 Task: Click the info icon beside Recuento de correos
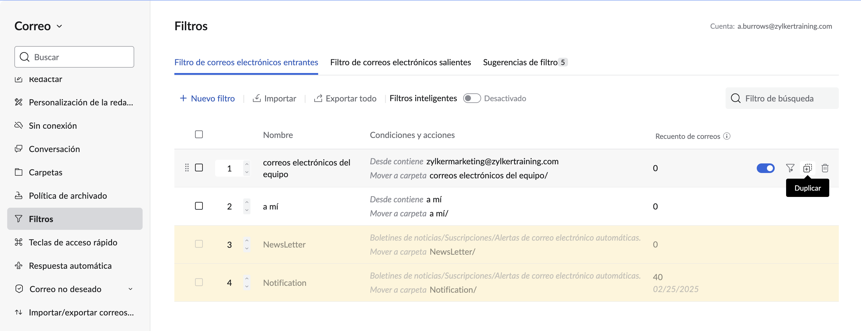click(726, 136)
